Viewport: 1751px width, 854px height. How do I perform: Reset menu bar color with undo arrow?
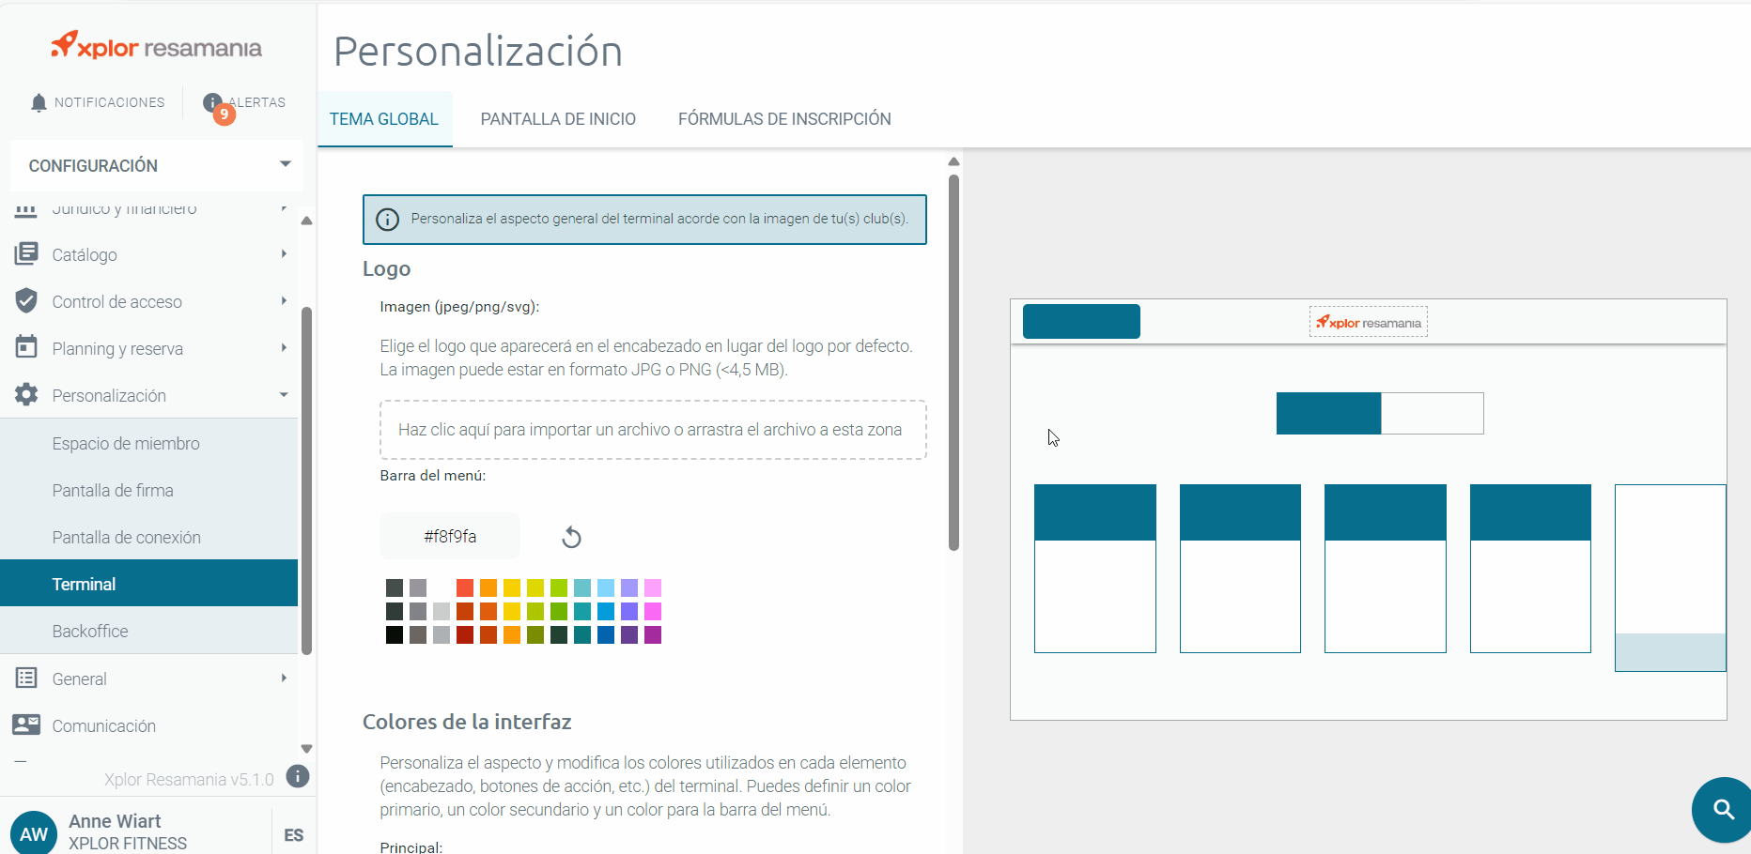pos(571,536)
